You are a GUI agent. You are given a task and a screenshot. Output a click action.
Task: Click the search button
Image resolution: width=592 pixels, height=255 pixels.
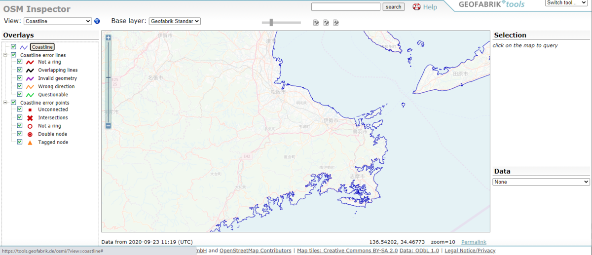[x=393, y=7]
